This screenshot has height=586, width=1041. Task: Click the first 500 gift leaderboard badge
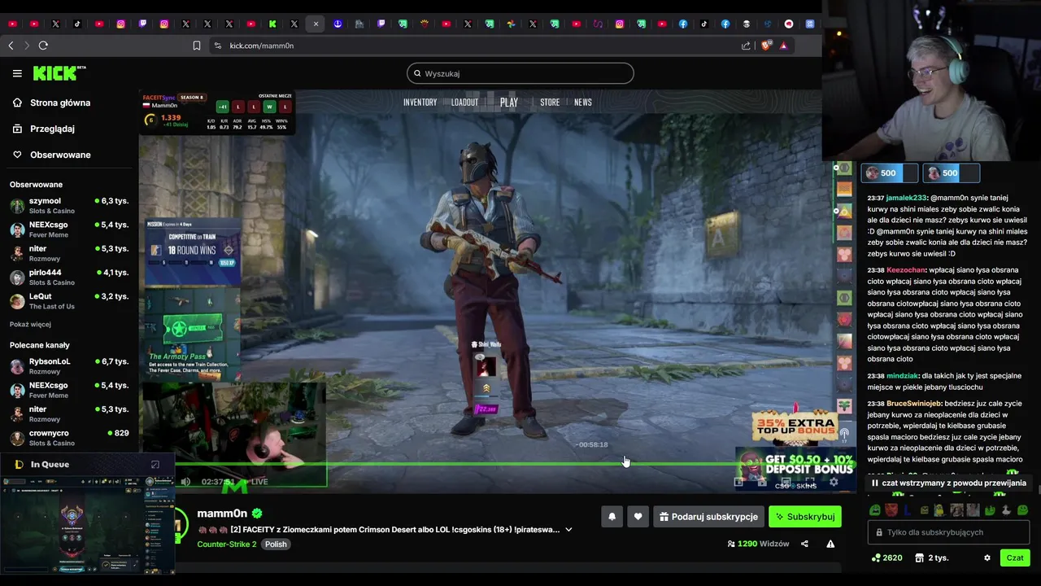(x=889, y=173)
